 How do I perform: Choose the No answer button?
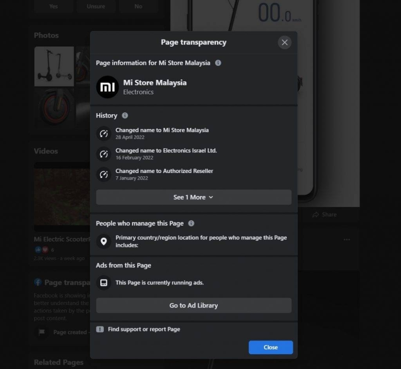[x=138, y=6]
